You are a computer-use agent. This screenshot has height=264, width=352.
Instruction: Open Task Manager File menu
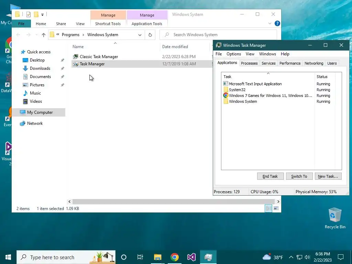pyautogui.click(x=219, y=54)
